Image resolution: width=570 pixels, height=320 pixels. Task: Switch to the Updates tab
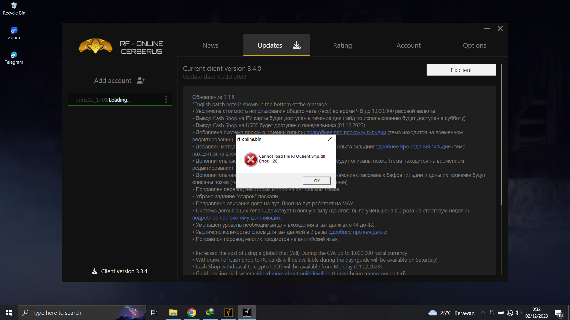[276, 45]
